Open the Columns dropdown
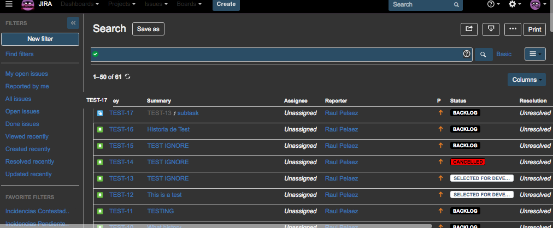 point(526,80)
